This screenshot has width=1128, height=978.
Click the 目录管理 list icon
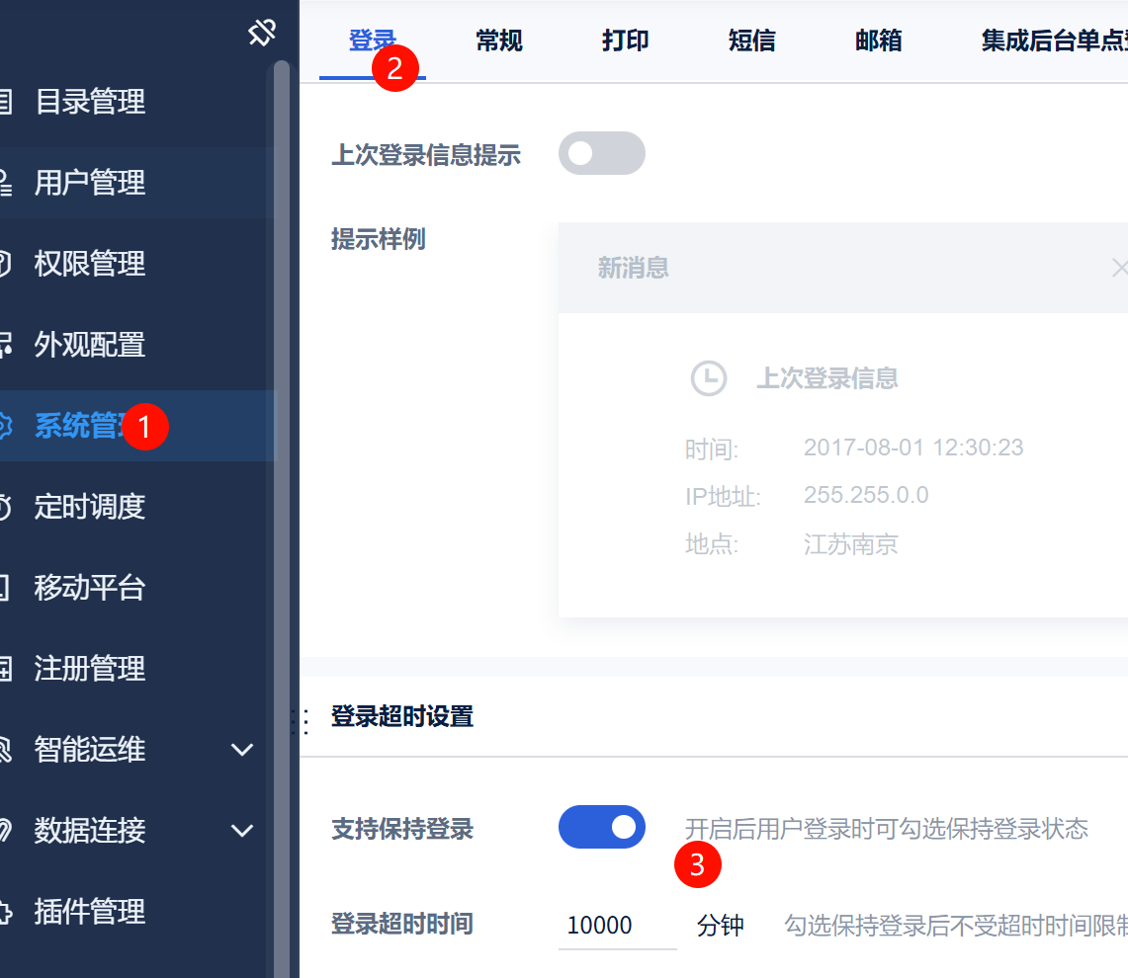[x=5, y=102]
